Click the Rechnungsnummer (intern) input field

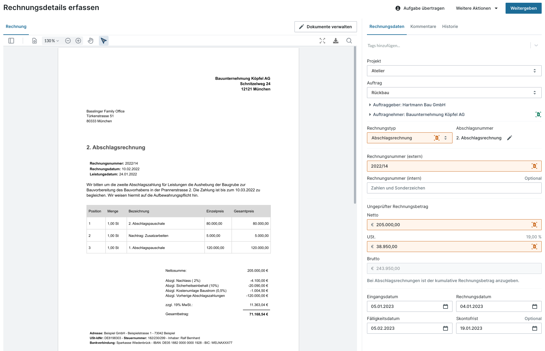point(454,188)
